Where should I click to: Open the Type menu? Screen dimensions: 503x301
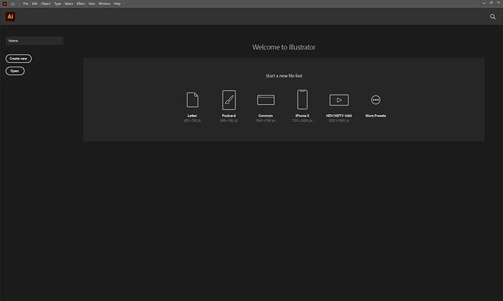57,4
